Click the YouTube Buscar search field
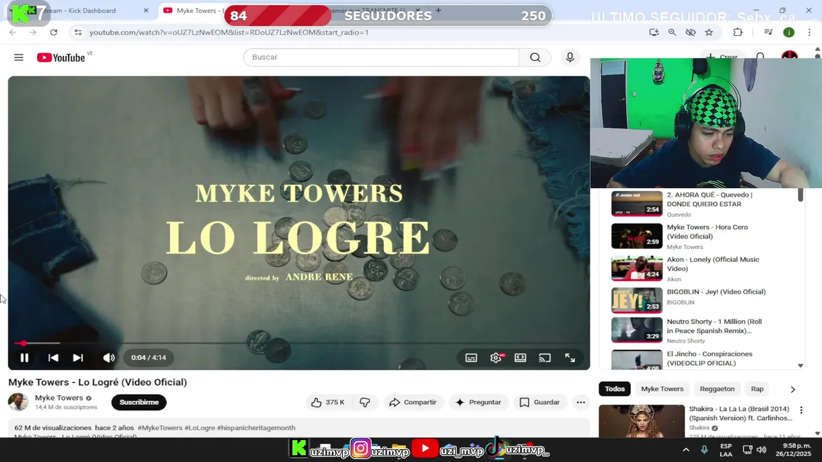Image resolution: width=822 pixels, height=462 pixels. (381, 58)
